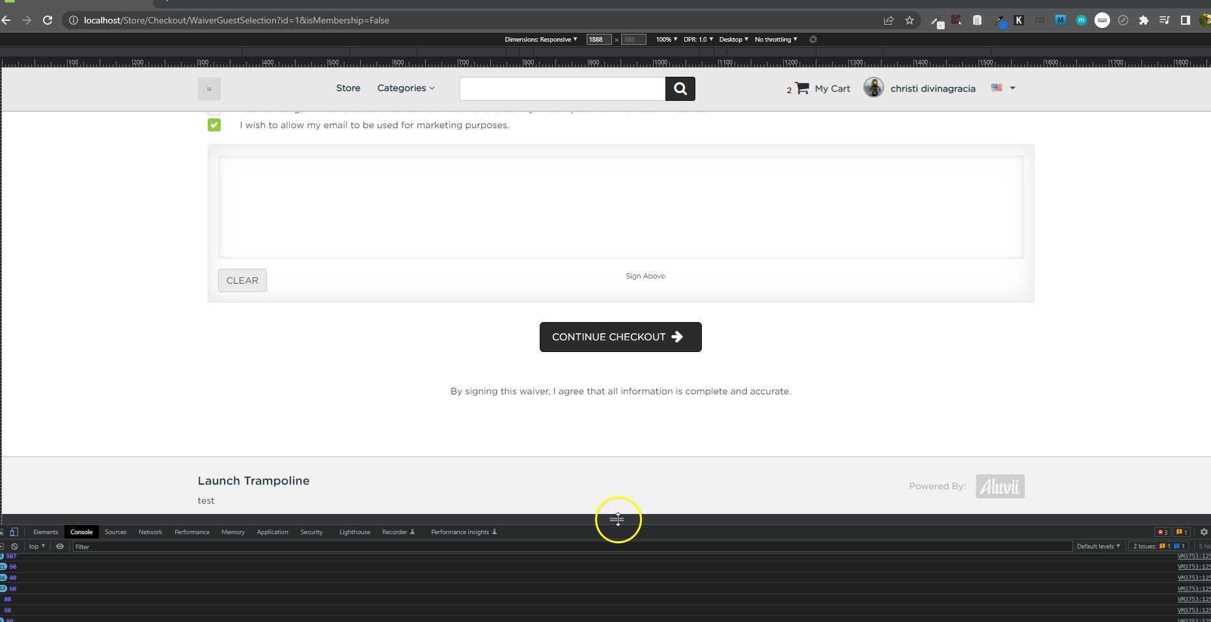Click the store search magnifying glass
This screenshot has height=622, width=1211.
[x=680, y=88]
